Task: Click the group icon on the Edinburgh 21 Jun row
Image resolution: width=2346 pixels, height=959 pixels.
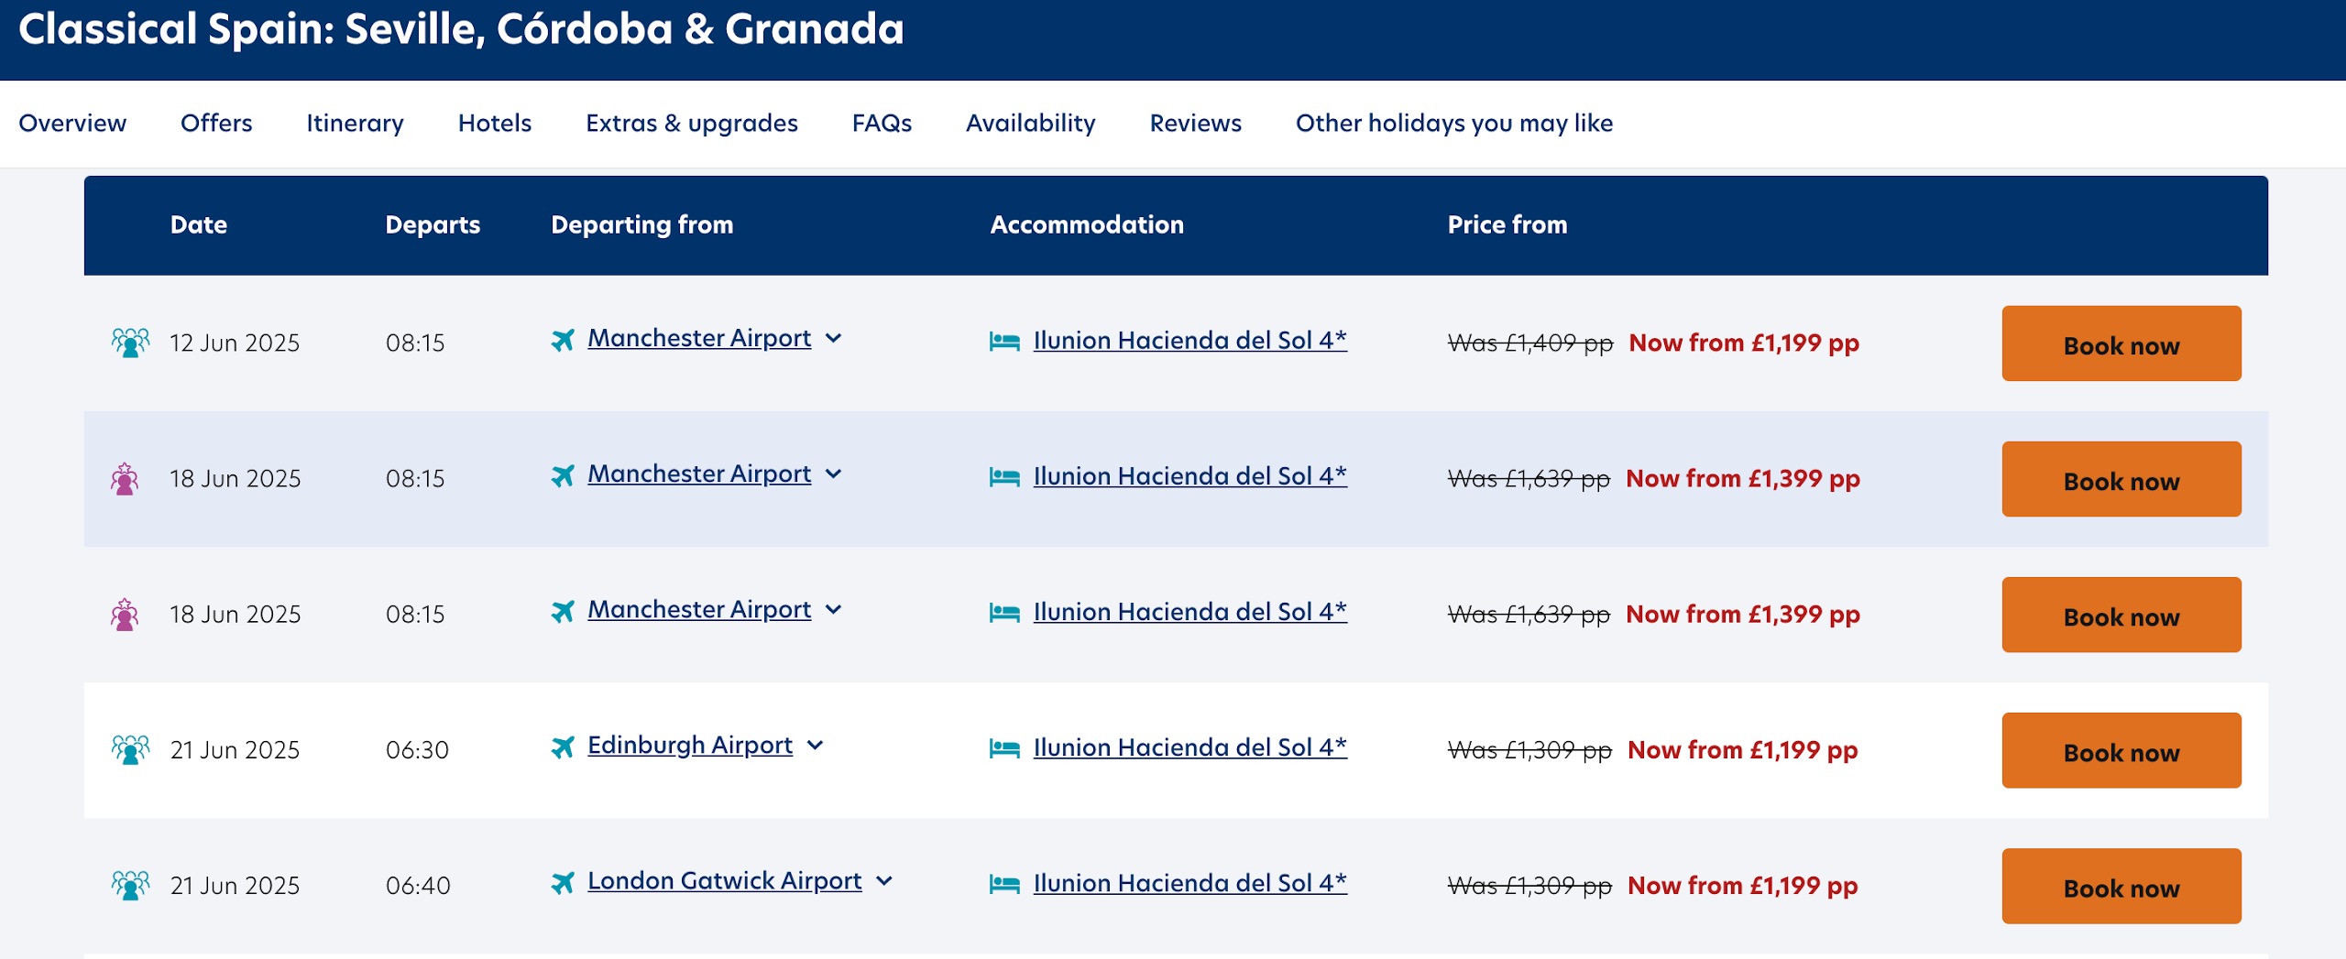Action: (130, 749)
